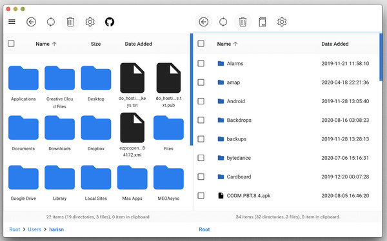Refresh the left local pane
The image size is (387, 241).
point(51,22)
